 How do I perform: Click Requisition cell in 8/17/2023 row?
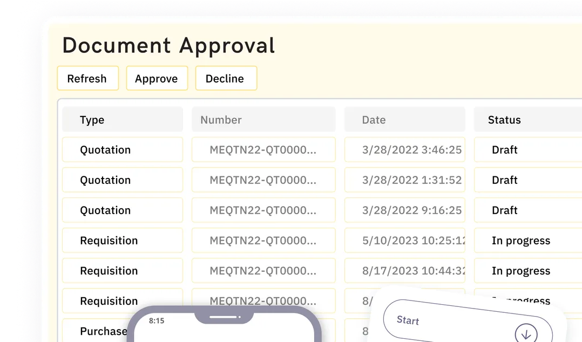pyautogui.click(x=123, y=270)
